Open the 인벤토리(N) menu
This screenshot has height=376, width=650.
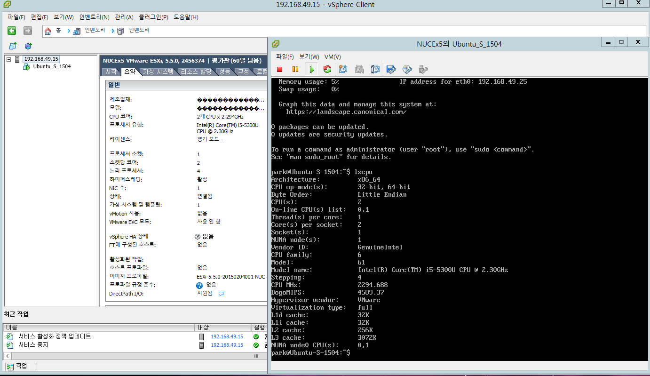(x=94, y=17)
